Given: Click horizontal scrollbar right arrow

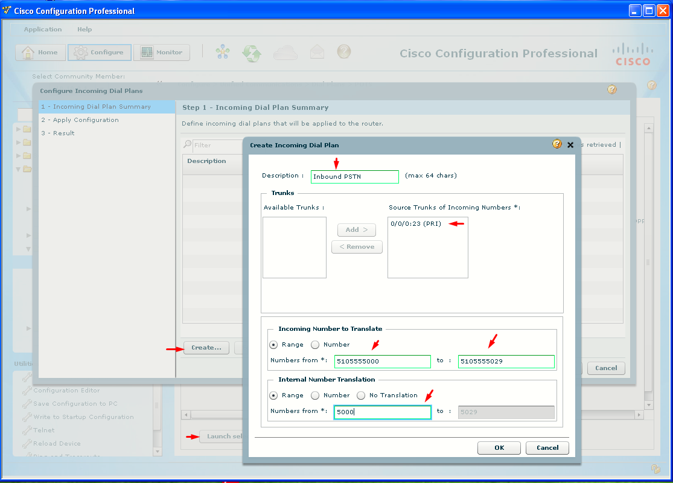Looking at the screenshot, I should tap(639, 415).
